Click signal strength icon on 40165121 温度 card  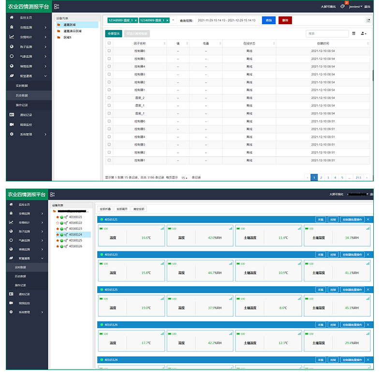tap(162, 228)
